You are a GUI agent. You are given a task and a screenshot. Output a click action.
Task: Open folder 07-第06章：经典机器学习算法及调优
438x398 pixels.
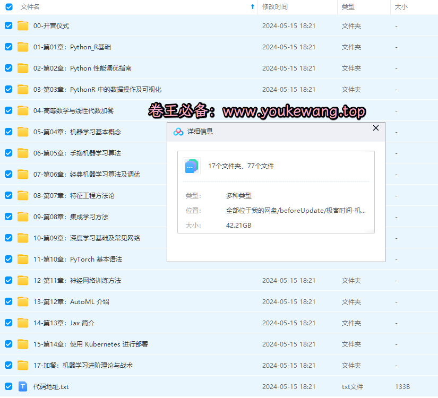pos(87,174)
